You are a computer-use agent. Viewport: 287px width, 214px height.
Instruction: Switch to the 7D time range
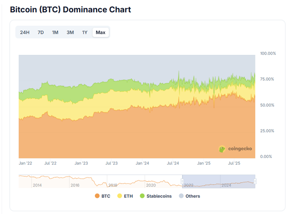tap(41, 32)
